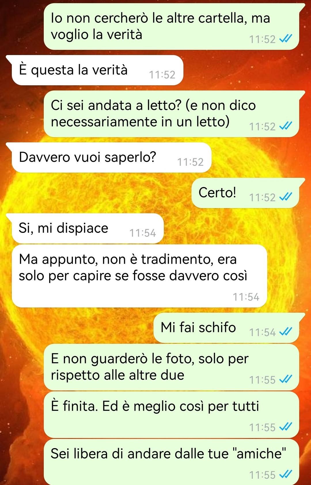Tap the double check mark on 'Mi fai schifo'
The height and width of the screenshot is (485, 311).
coord(286,332)
